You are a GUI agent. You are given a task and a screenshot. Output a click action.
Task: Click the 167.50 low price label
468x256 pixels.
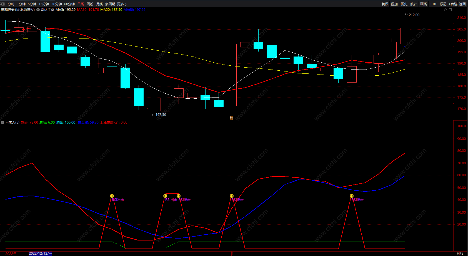click(161, 115)
